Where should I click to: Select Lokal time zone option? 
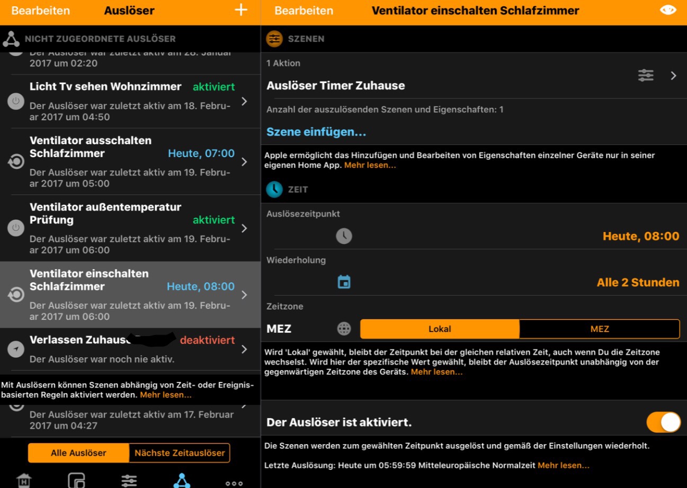coord(440,329)
